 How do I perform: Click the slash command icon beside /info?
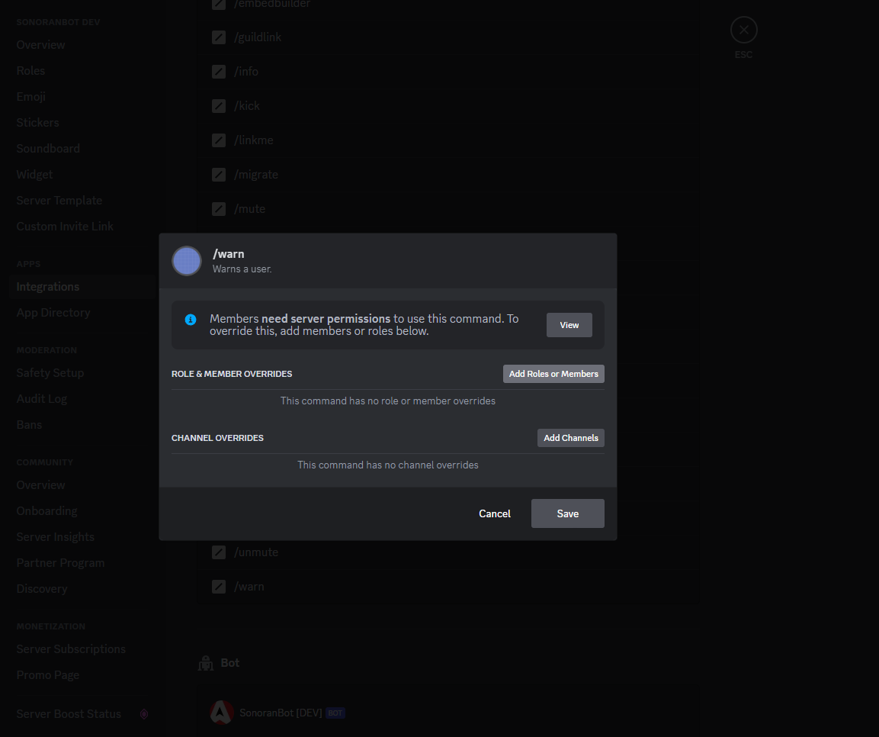(x=219, y=72)
